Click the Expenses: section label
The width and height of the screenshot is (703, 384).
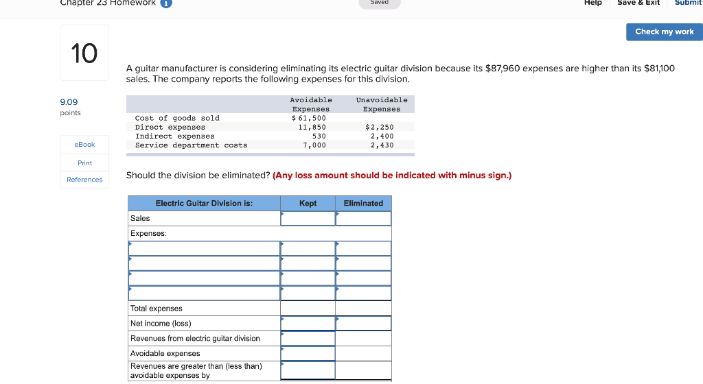148,233
